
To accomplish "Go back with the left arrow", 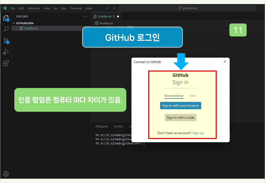I will pyautogui.click(x=107, y=8).
